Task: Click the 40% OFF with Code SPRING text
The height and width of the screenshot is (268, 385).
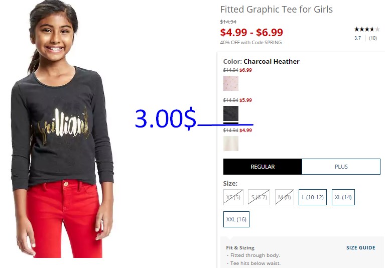Action: 250,43
